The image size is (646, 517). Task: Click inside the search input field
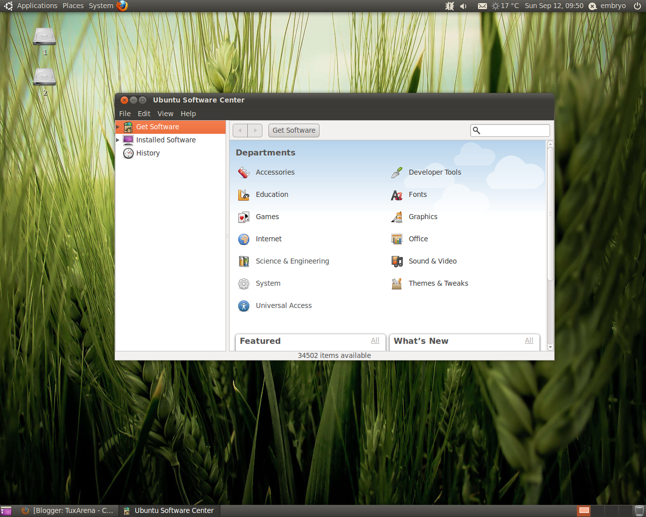[510, 130]
